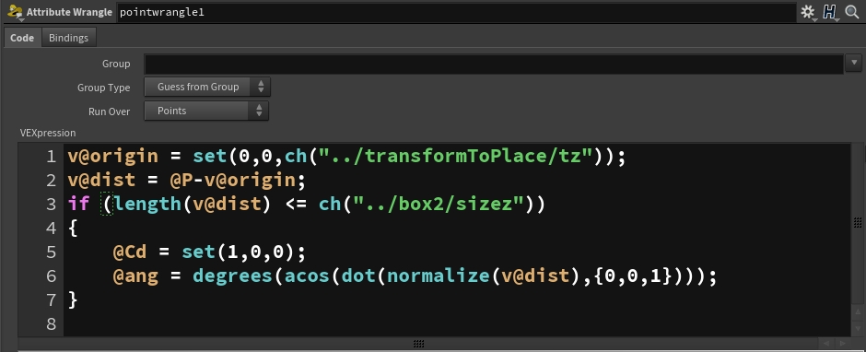Click the right arrow of the horizontal scrollbar
This screenshot has height=352, width=866.
point(842,344)
